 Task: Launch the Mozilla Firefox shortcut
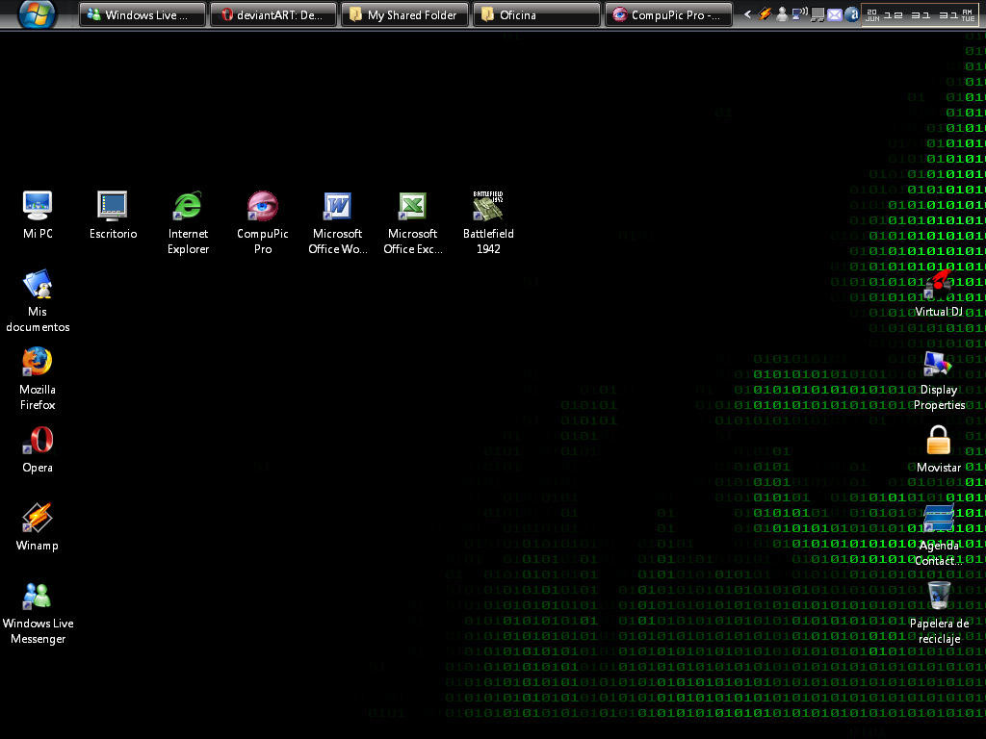38,379
